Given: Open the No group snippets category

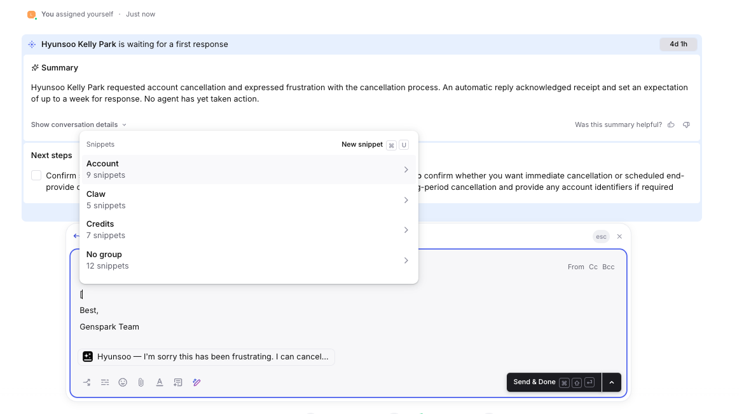Looking at the screenshot, I should tap(249, 260).
